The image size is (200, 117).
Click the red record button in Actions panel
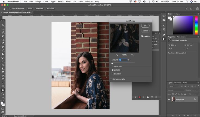(140, 97)
